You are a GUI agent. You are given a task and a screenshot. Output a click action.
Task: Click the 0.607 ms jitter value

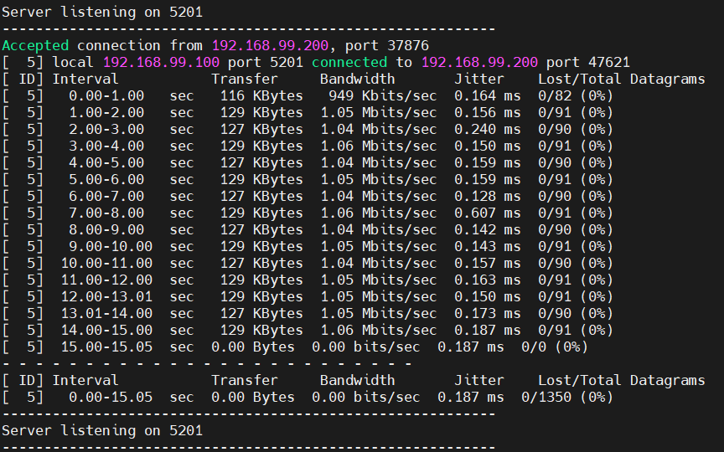pyautogui.click(x=487, y=213)
